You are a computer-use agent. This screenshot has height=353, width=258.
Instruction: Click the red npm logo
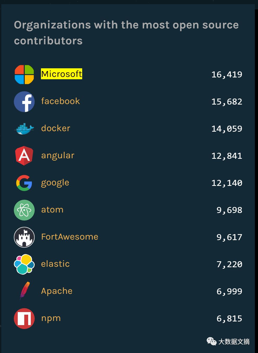(x=24, y=319)
